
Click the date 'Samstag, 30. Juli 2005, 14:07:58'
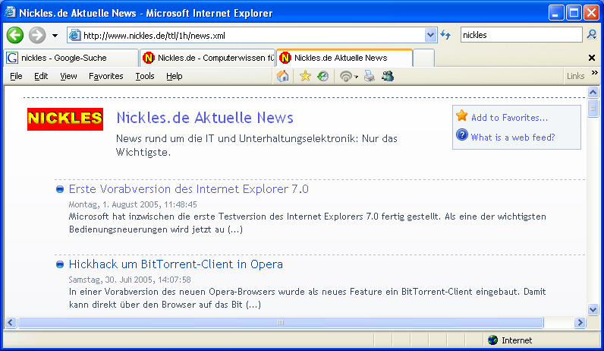(x=130, y=280)
